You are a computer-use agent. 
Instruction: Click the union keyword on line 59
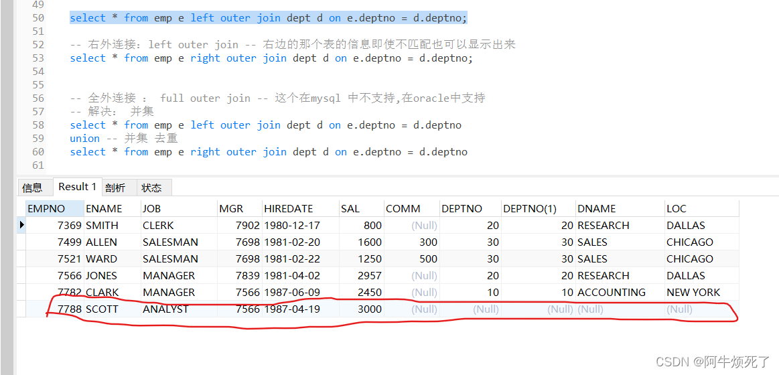pyautogui.click(x=84, y=139)
